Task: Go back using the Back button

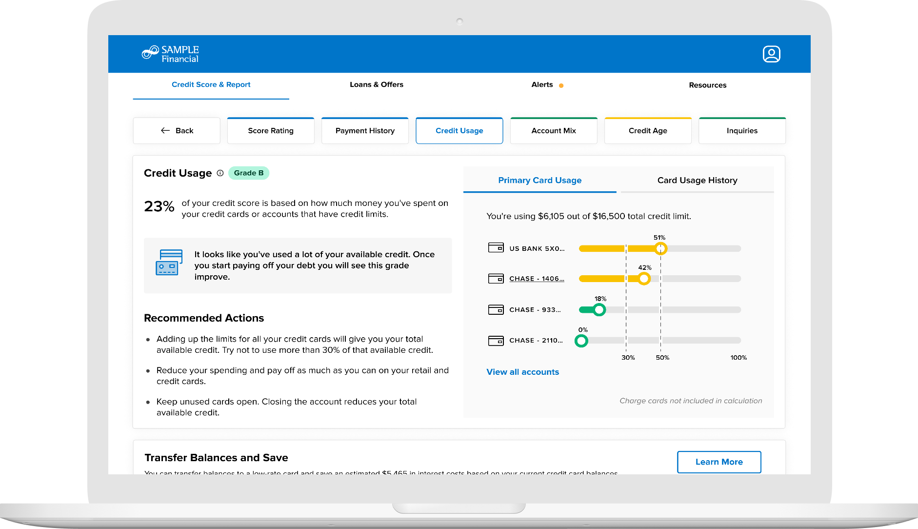Action: pyautogui.click(x=177, y=131)
